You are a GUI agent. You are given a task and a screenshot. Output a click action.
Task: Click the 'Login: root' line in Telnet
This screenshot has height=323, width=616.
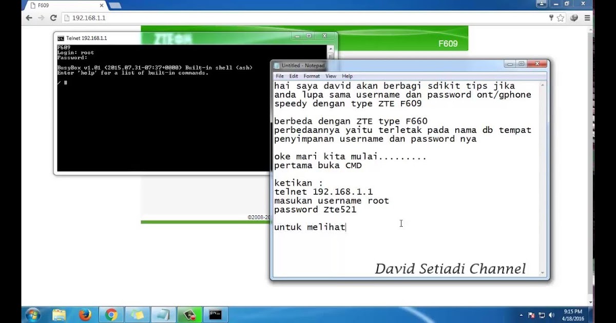tap(75, 53)
